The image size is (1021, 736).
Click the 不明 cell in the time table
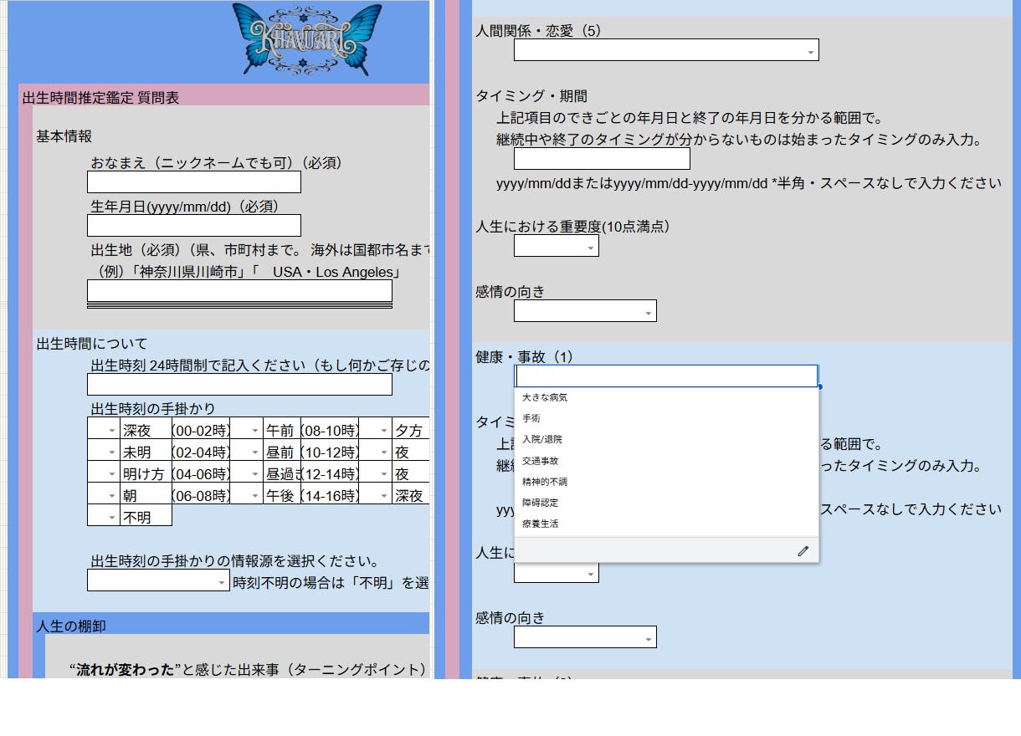coord(146,516)
